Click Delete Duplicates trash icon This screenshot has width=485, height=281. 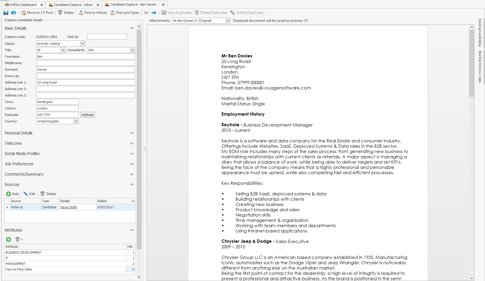(197, 13)
